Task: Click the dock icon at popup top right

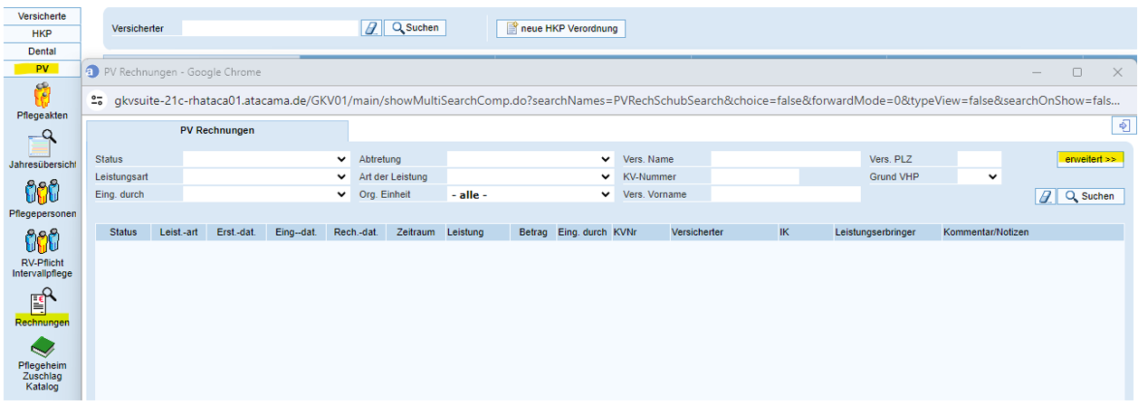Action: pos(1122,126)
